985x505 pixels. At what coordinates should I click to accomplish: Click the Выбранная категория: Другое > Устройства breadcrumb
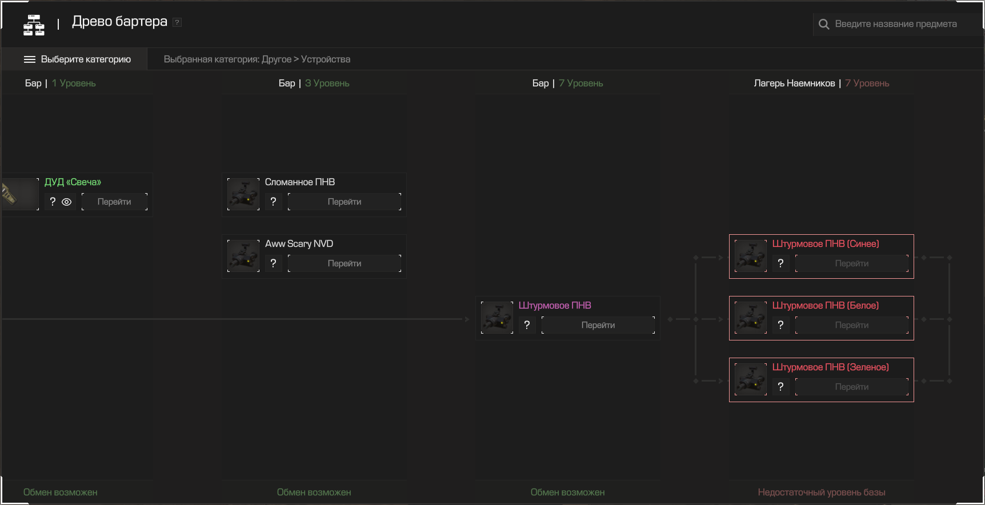point(257,59)
